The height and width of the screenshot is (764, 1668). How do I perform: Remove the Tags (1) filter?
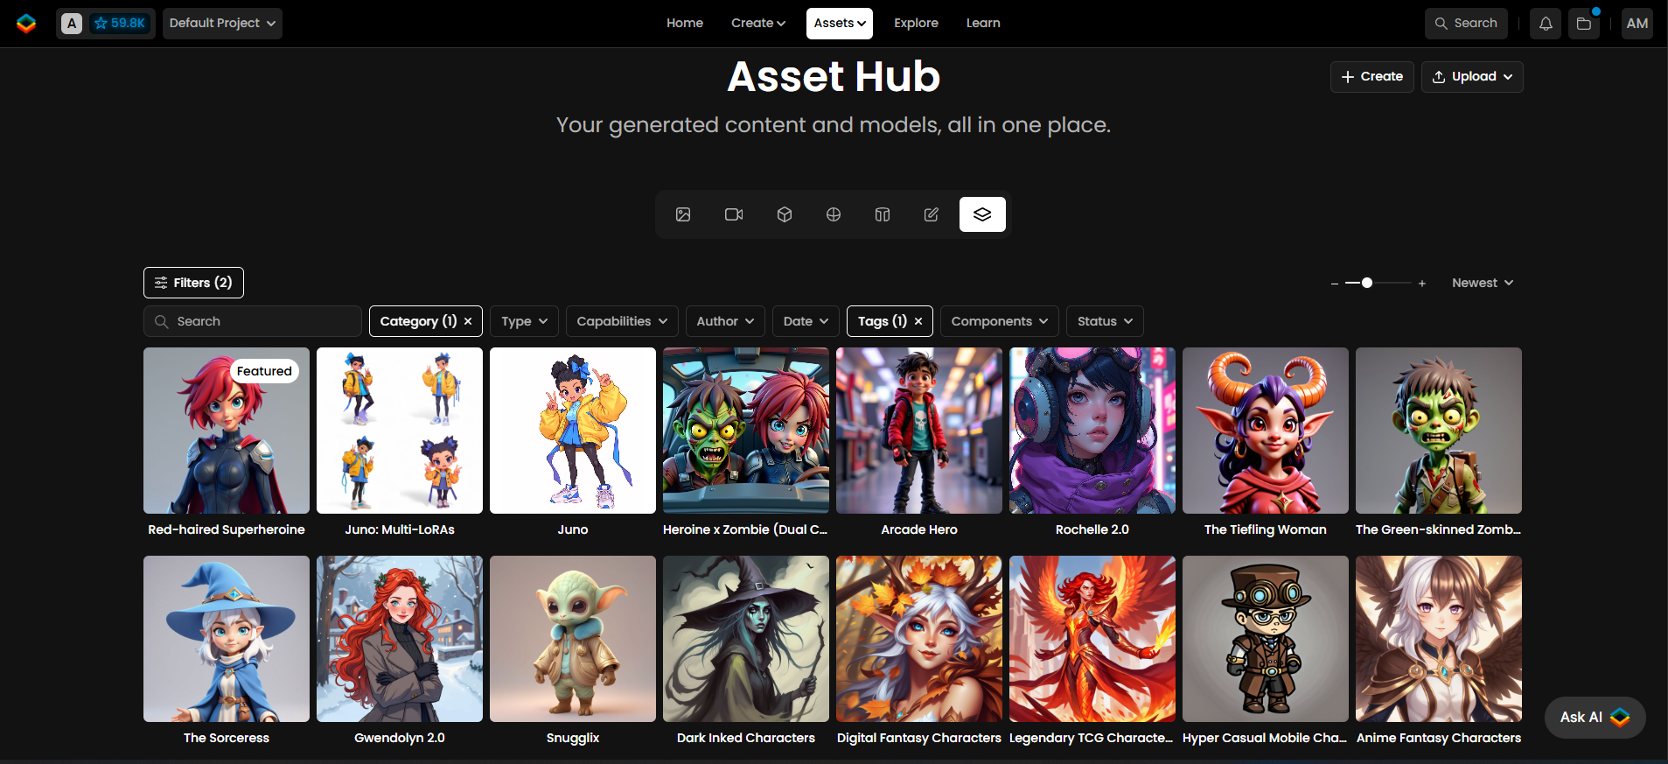tap(918, 321)
